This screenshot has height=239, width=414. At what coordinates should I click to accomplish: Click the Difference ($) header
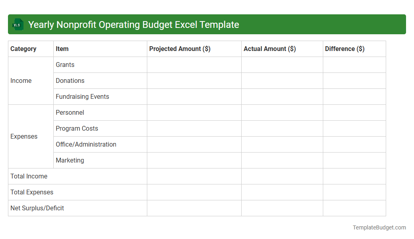coord(343,49)
